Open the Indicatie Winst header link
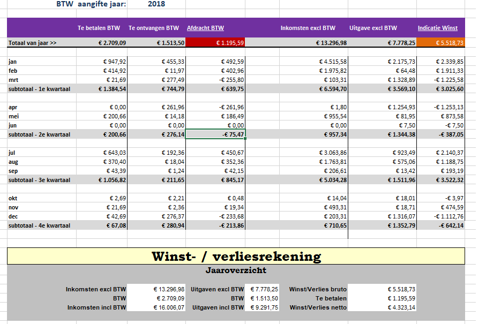486x324 pixels. point(437,28)
